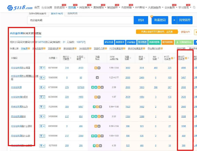Click the orange traffic badge in the 0.68–2.04 price row
The width and height of the screenshot is (197, 151).
click(96, 126)
